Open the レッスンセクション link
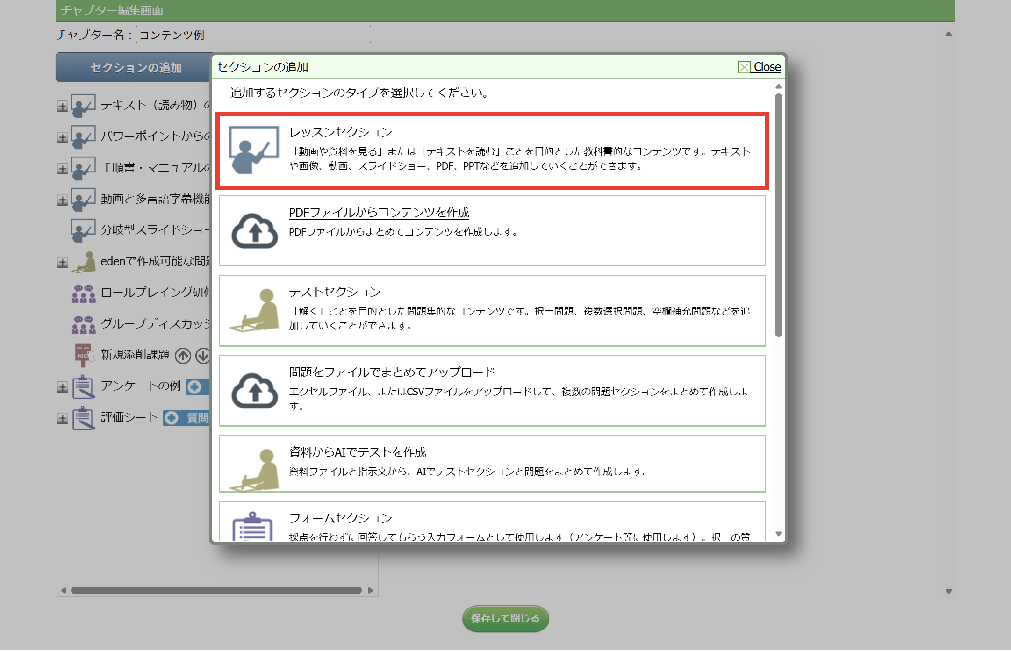 pyautogui.click(x=340, y=132)
